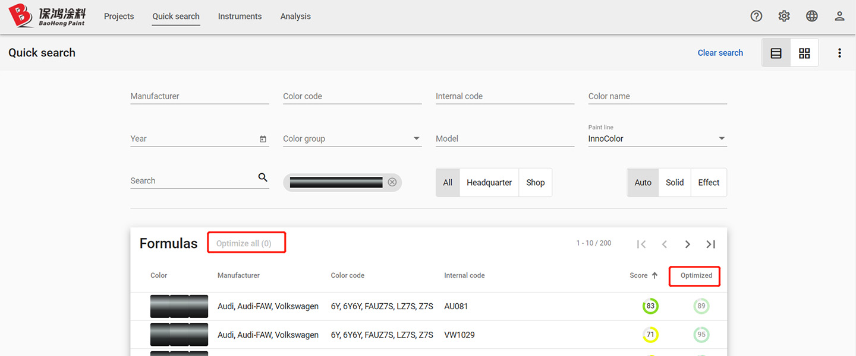Click color swatch of AU081 row

[179, 306]
